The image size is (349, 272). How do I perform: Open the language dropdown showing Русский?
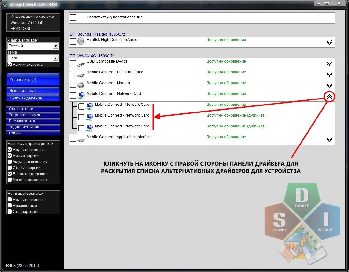pos(33,46)
